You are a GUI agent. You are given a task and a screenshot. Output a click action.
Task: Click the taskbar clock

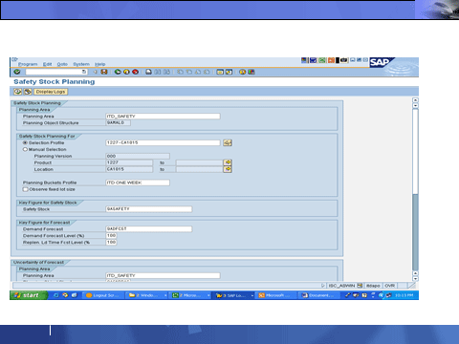tap(404, 295)
